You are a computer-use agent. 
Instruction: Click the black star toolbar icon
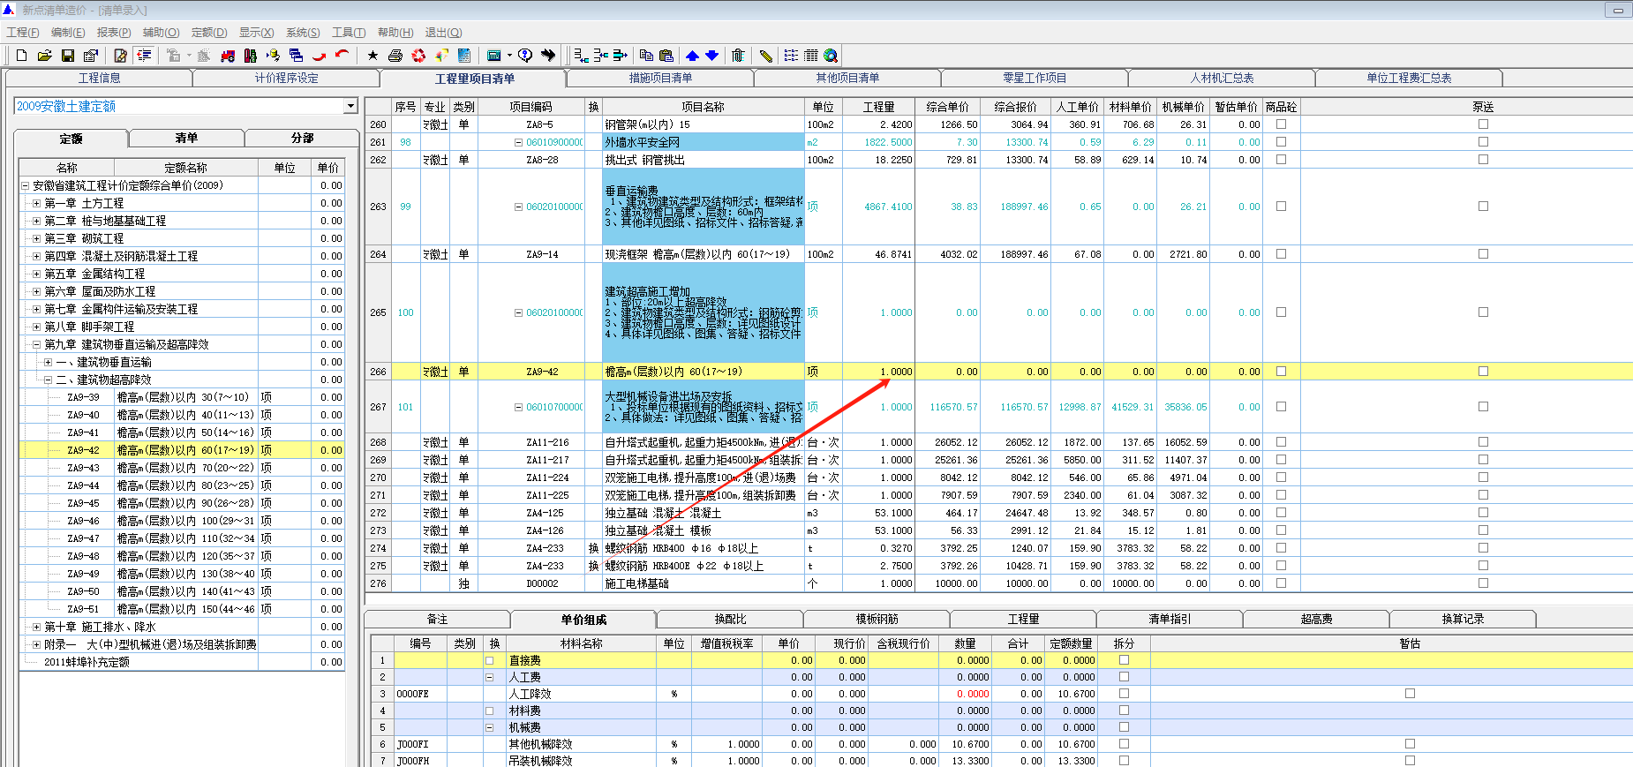pyautogui.click(x=373, y=56)
